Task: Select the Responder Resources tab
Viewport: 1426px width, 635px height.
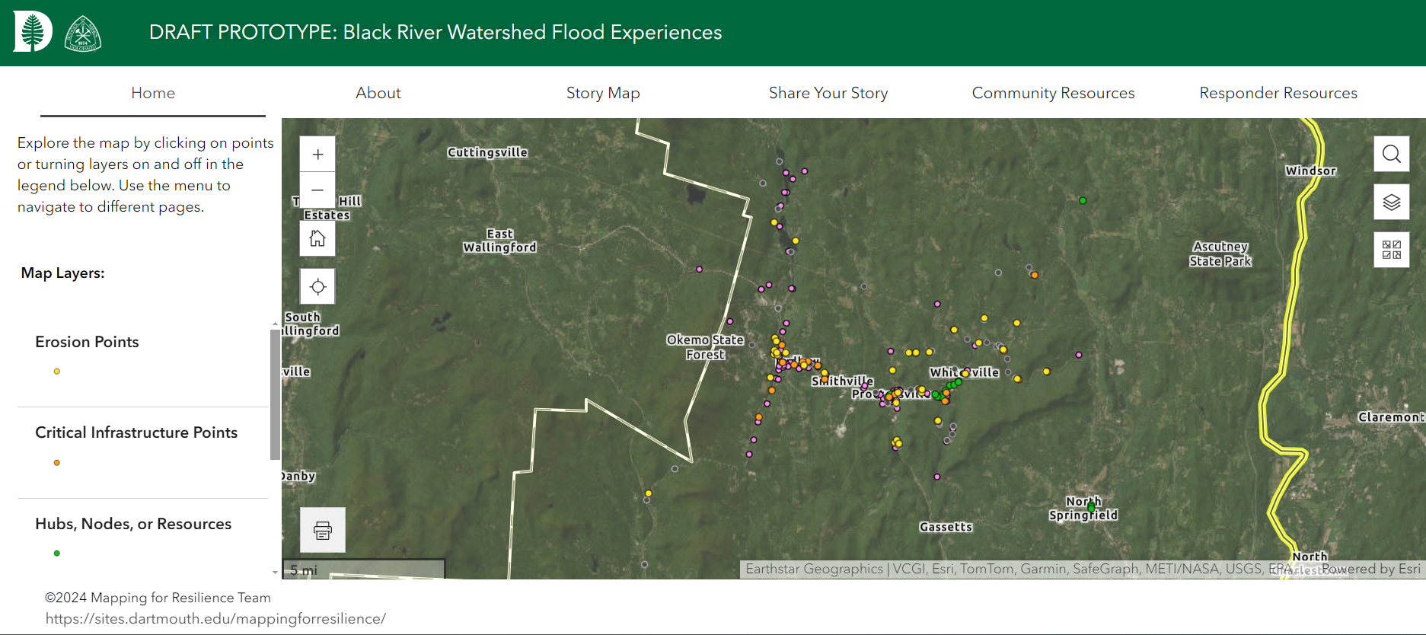Action: [x=1278, y=93]
